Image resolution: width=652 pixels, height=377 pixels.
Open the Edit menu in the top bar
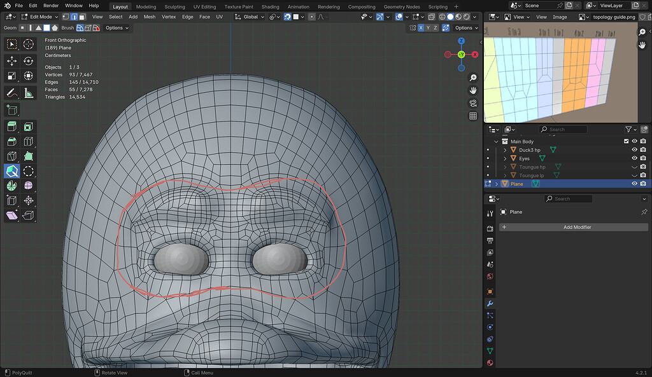[x=32, y=5]
